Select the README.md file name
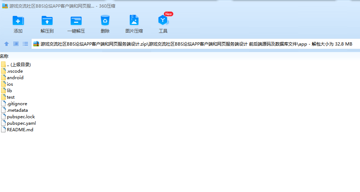 (x=20, y=130)
